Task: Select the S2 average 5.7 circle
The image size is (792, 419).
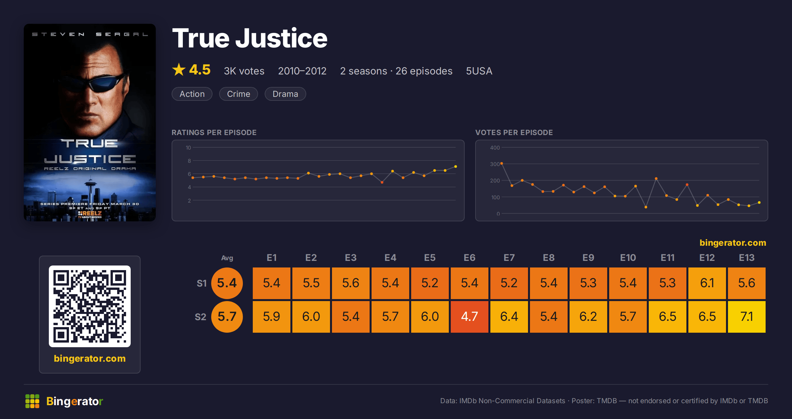Action: point(227,317)
